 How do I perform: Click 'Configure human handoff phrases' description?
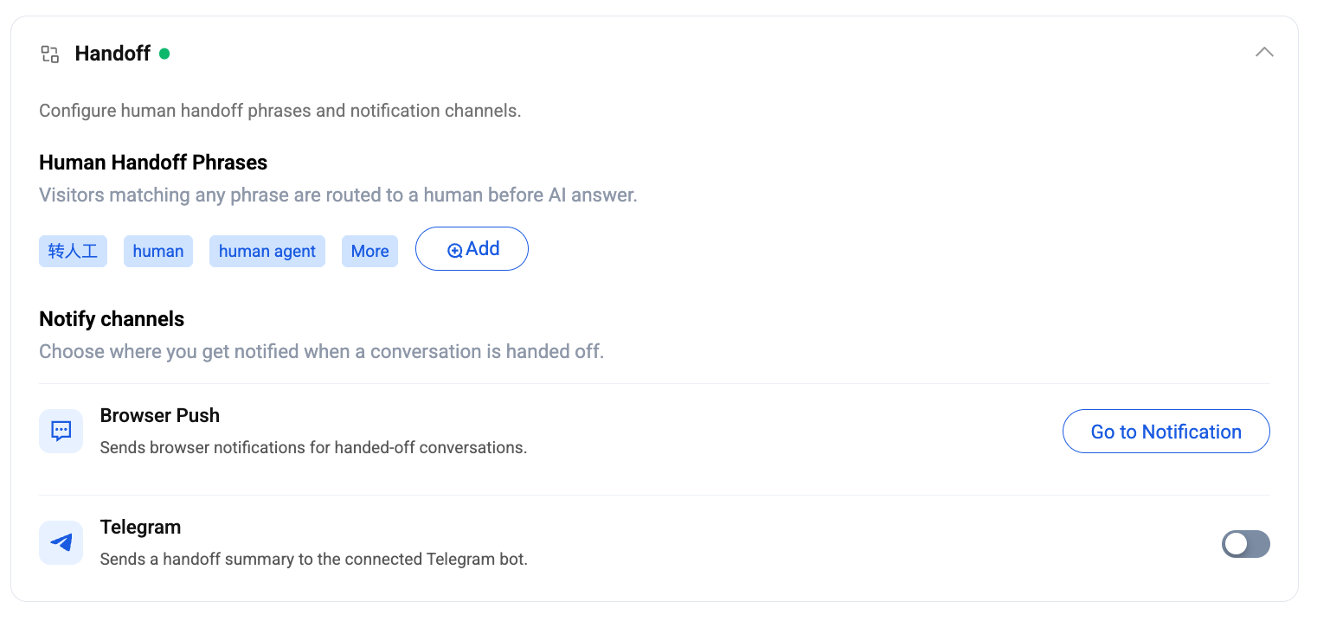(x=280, y=111)
